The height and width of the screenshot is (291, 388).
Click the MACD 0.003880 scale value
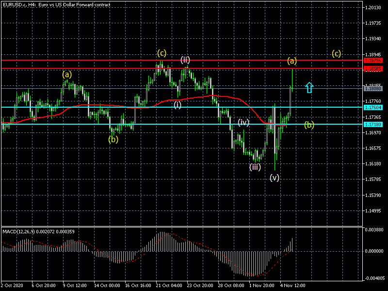[x=375, y=229]
